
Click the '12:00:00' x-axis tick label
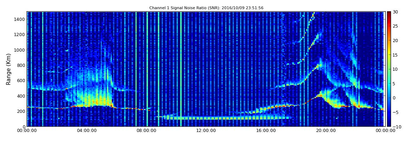coord(205,131)
